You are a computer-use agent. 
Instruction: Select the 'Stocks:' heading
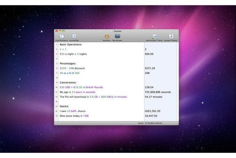point(64,106)
